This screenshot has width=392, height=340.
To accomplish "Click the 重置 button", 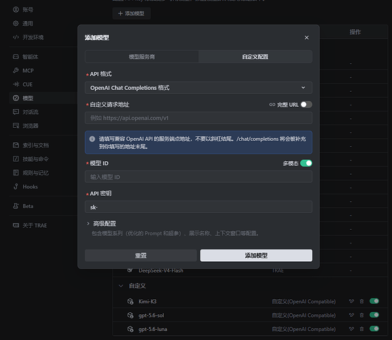I will [141, 256].
